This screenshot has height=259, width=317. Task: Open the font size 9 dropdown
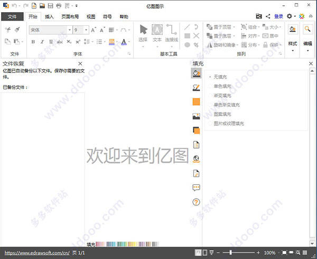pos(86,30)
